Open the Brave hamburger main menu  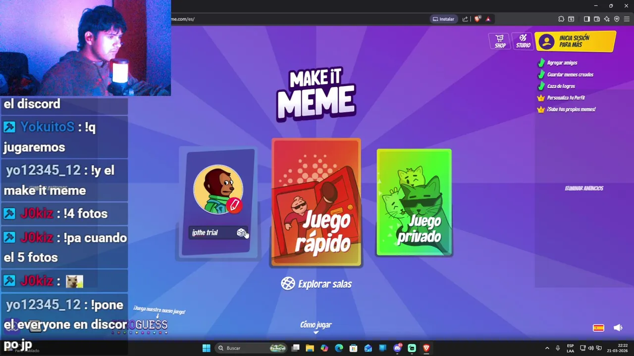[x=627, y=19]
